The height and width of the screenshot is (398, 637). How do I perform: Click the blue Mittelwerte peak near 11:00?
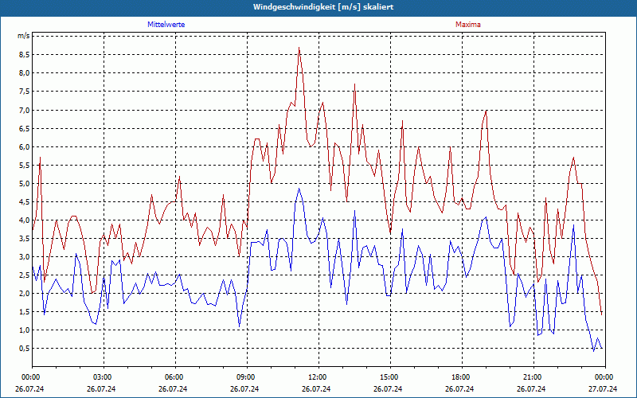(299, 189)
